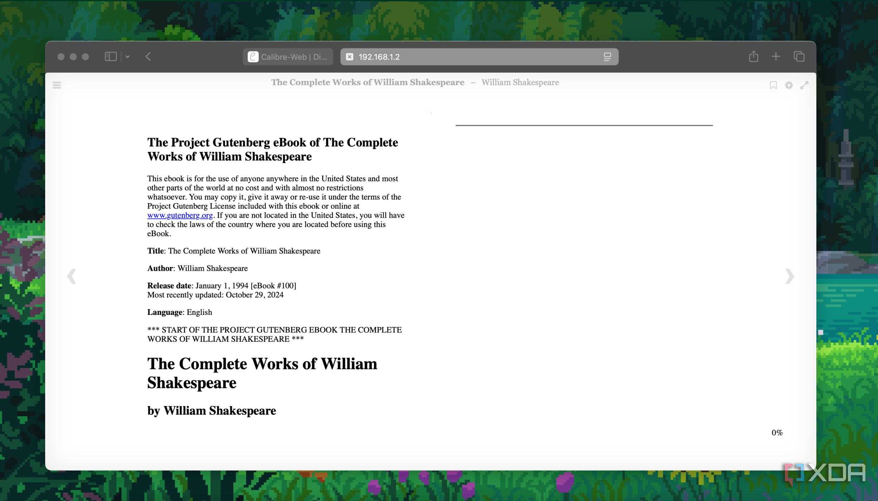Screen dimensions: 878x501
Task: Expand the sidebar tab group dropdown
Action: click(127, 57)
